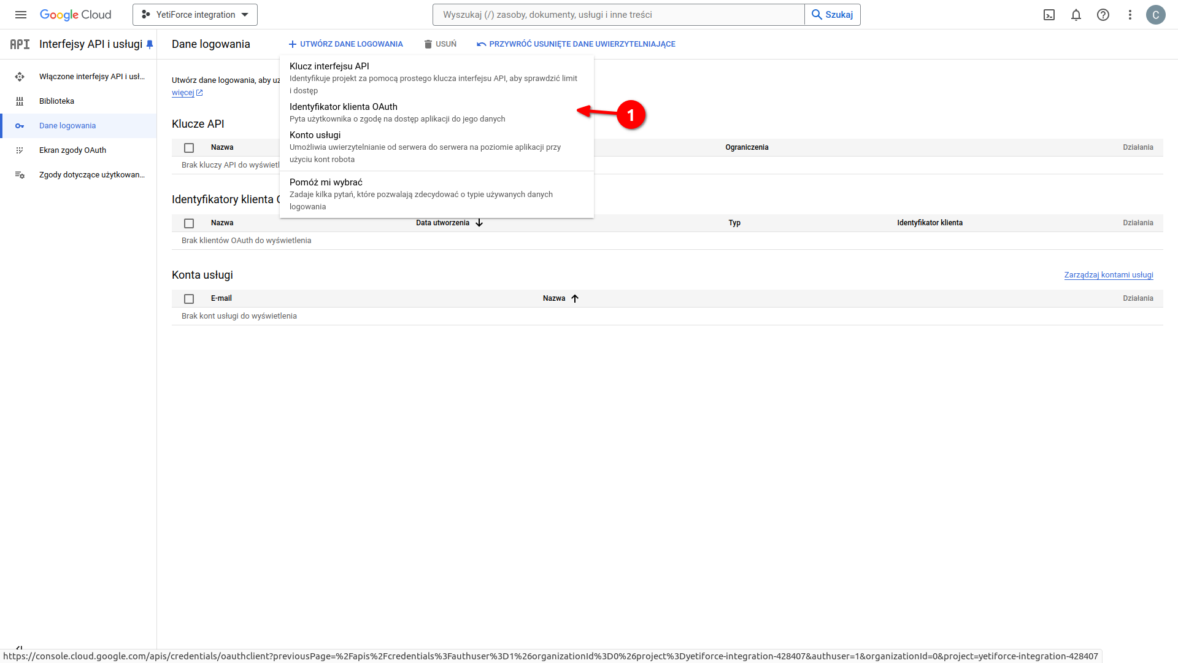Click the trash icon of Usuń
This screenshot has width=1178, height=663.
[428, 44]
